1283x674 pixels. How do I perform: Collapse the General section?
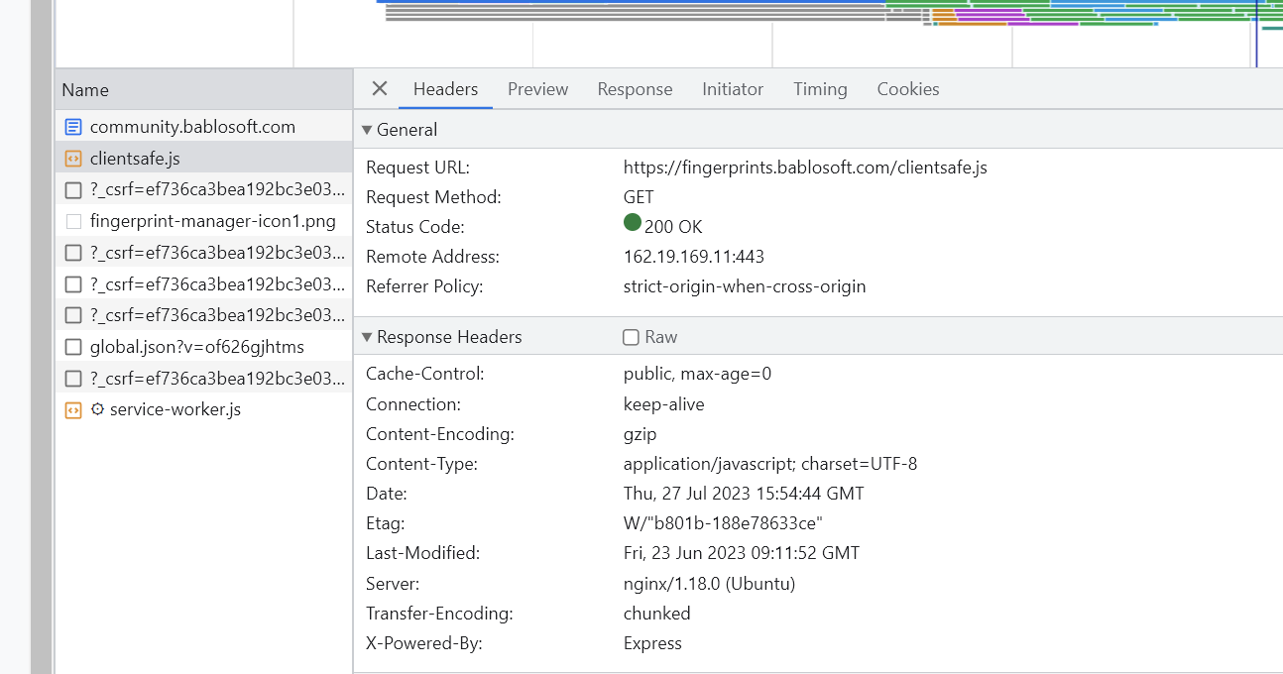pyautogui.click(x=367, y=130)
